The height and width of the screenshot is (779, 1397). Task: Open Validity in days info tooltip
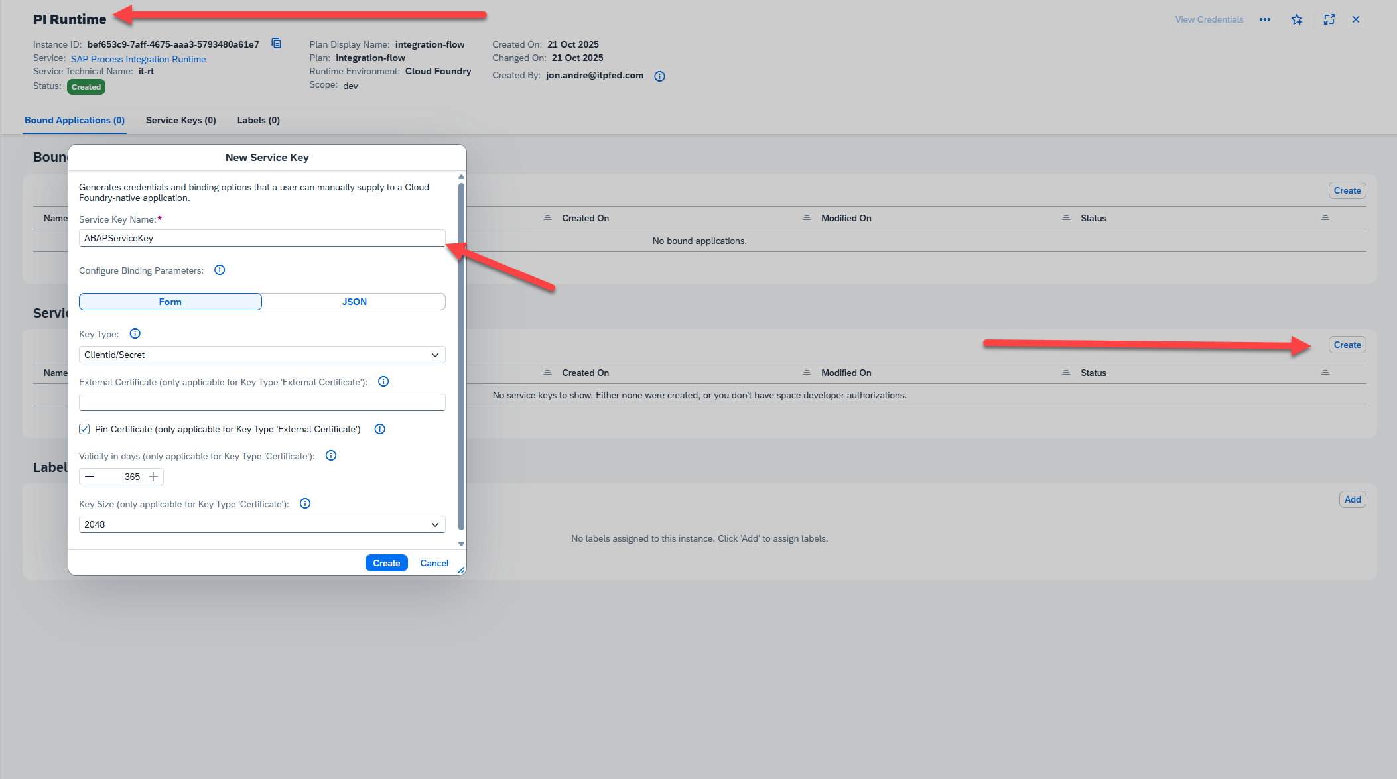click(x=331, y=455)
